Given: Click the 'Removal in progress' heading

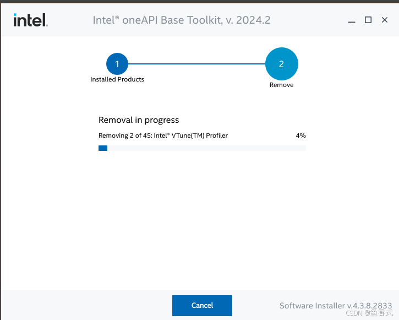Looking at the screenshot, I should pos(139,120).
